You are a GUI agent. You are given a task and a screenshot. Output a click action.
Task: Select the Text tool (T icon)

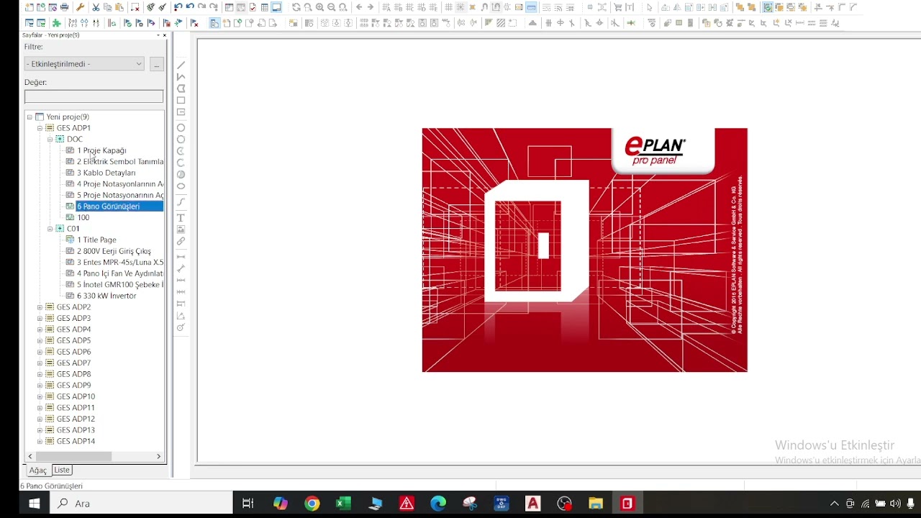[181, 217]
